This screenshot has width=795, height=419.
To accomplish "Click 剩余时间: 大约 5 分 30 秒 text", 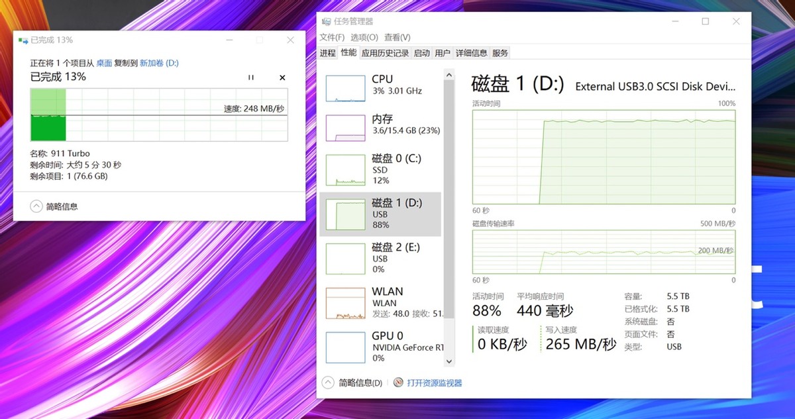I will [x=76, y=165].
